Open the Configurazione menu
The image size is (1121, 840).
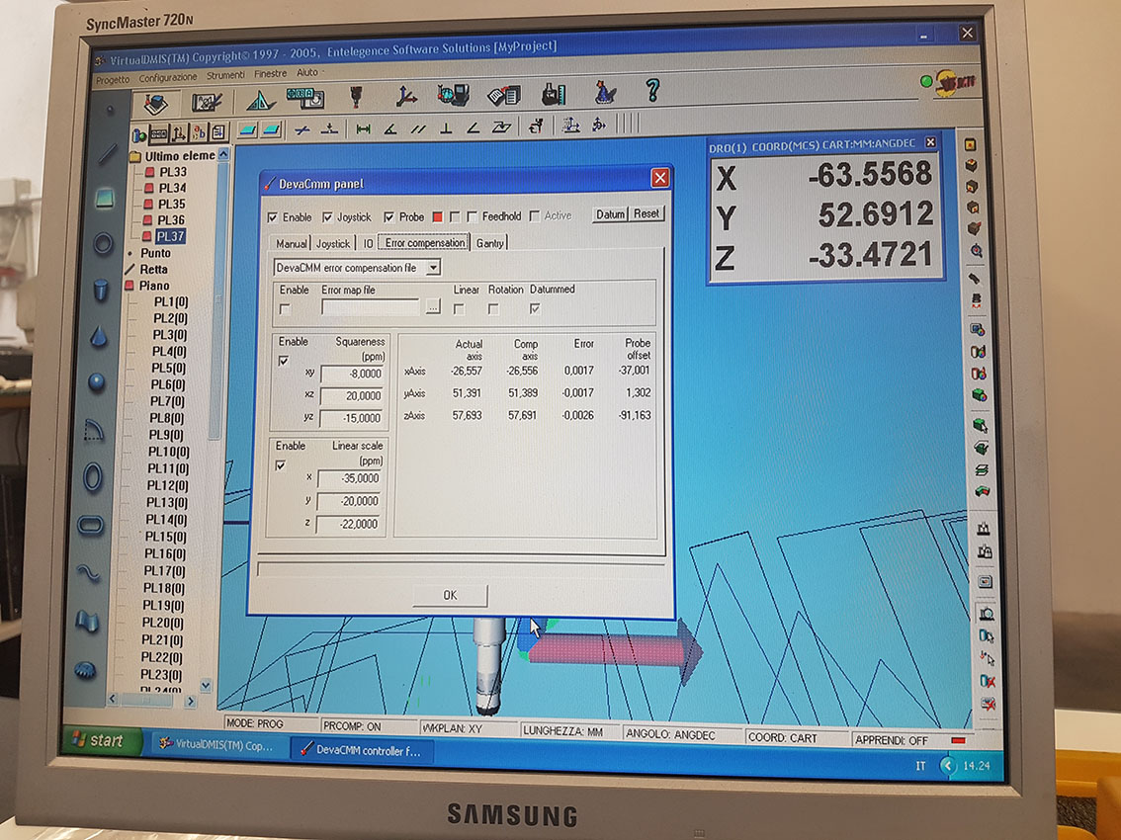pos(168,77)
